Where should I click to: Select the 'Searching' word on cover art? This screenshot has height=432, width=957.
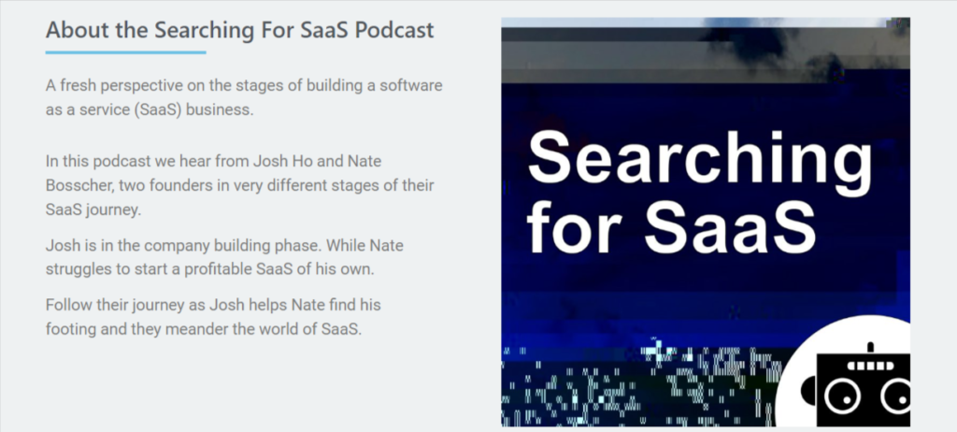[x=700, y=161]
